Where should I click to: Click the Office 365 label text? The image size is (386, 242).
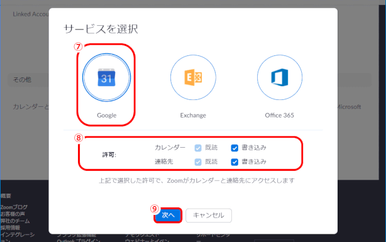click(279, 115)
